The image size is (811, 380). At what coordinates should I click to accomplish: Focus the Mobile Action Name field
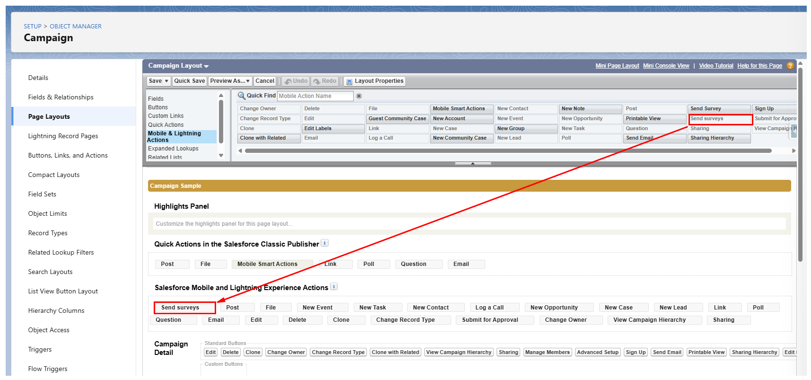coord(315,96)
